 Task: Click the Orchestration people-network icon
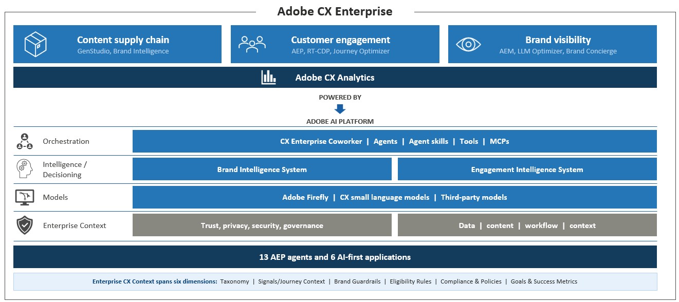click(25, 141)
